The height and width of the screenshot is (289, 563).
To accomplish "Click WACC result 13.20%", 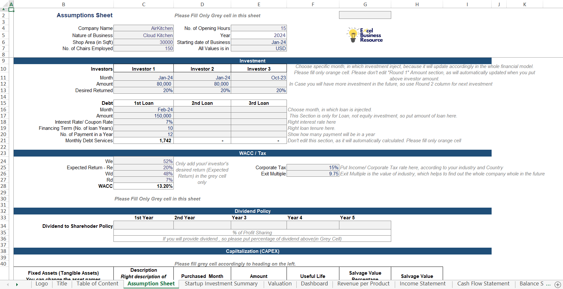I will 143,186.
